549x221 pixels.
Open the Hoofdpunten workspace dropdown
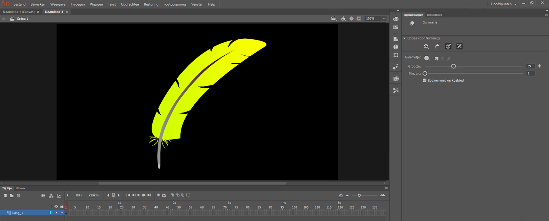pos(503,4)
